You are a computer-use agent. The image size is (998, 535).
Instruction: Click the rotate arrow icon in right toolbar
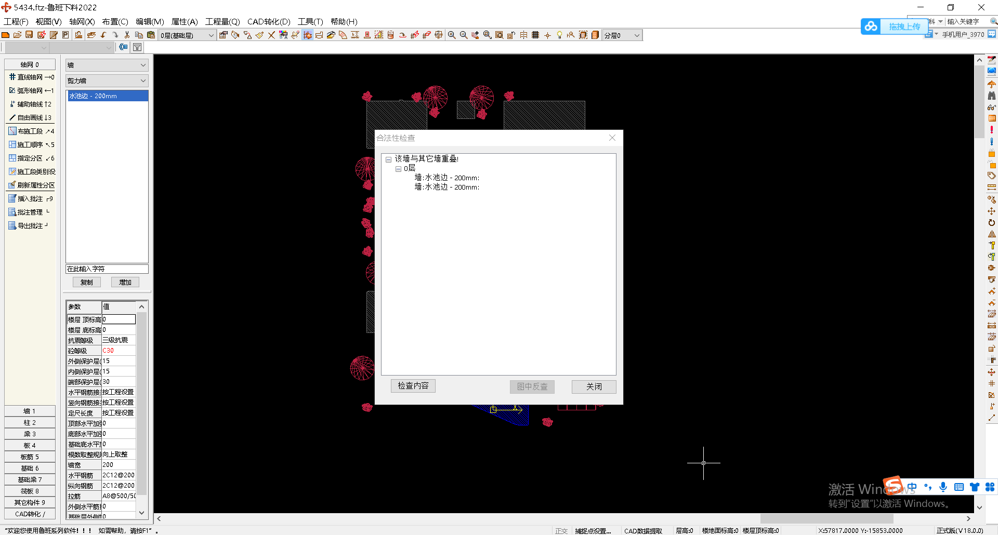[x=992, y=222]
